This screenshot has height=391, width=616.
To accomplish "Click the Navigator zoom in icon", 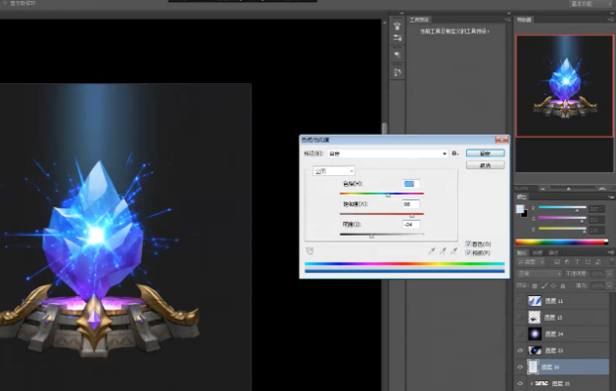I will pos(602,189).
